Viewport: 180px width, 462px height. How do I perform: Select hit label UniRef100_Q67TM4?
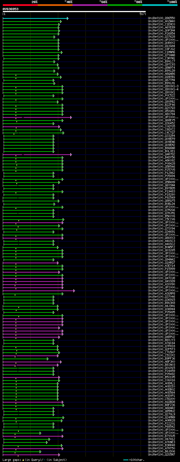pyautogui.click(x=161, y=80)
